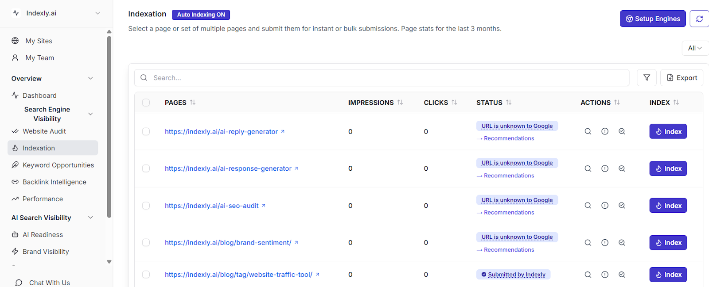Image resolution: width=709 pixels, height=287 pixels.
Task: Collapse the AI Search Visibility section
Action: tap(90, 218)
